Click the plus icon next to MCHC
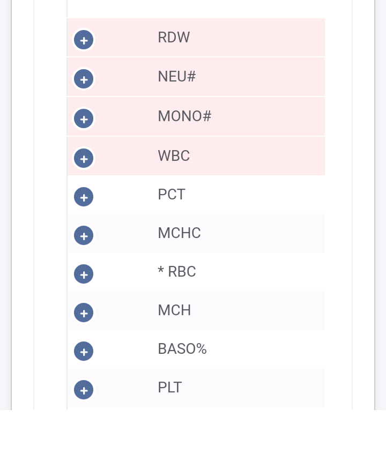Image resolution: width=386 pixels, height=461 pixels. tap(84, 236)
